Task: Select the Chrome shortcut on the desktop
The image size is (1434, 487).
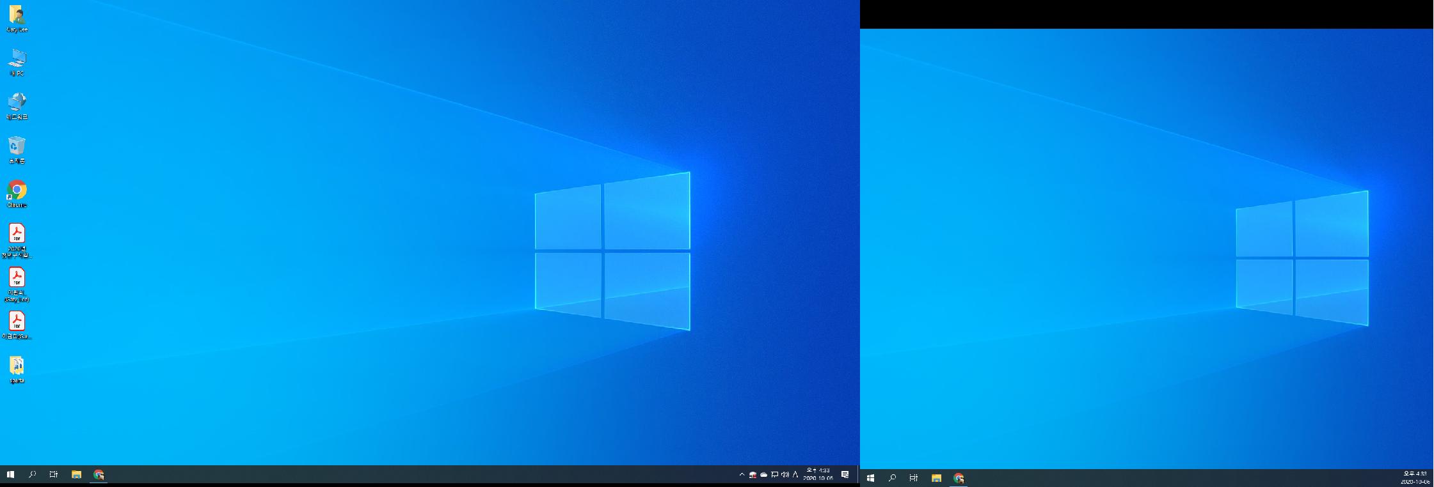Action: tap(17, 192)
